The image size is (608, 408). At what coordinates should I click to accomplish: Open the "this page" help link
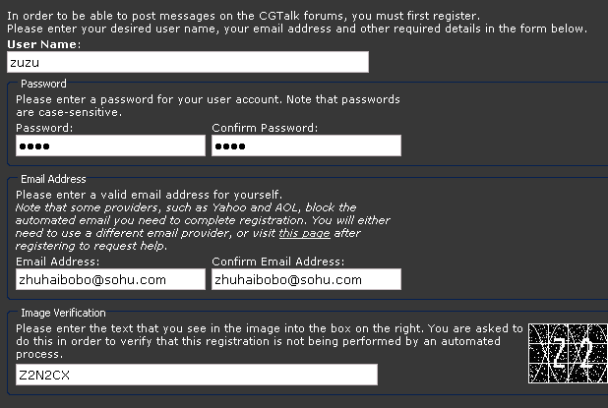pyautogui.click(x=304, y=233)
